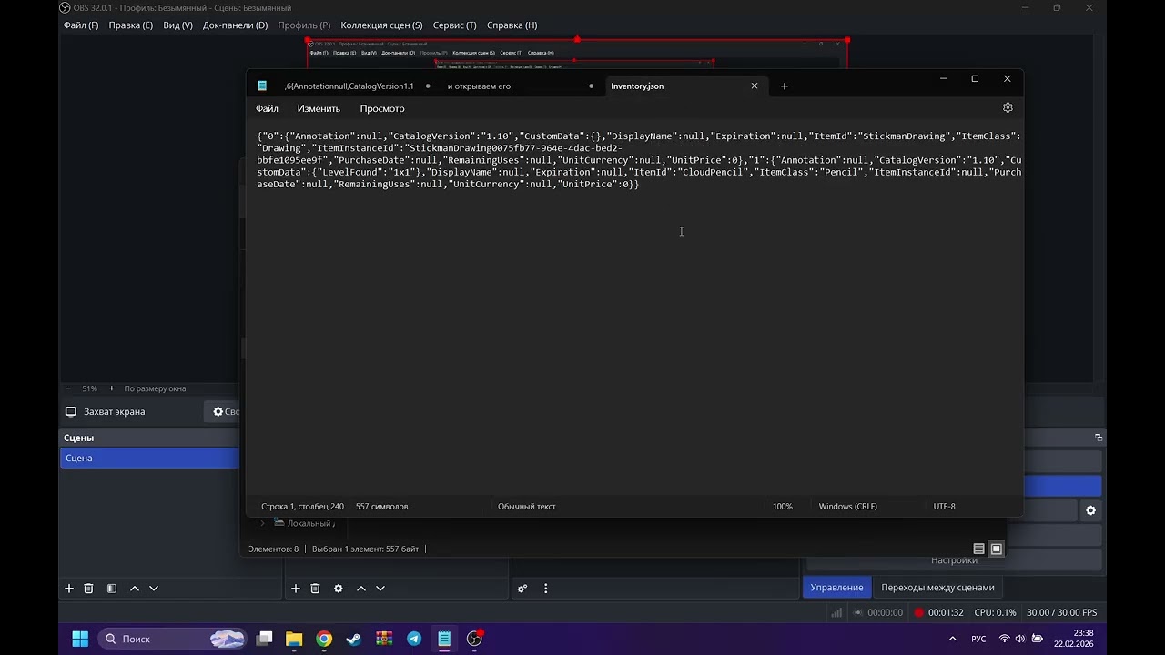Click the float dock icon on the Controls panel
This screenshot has width=1165, height=655.
click(1099, 438)
